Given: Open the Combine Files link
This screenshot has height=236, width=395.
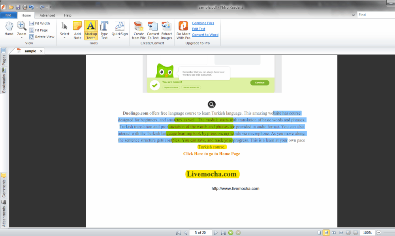Looking at the screenshot, I should (x=203, y=23).
